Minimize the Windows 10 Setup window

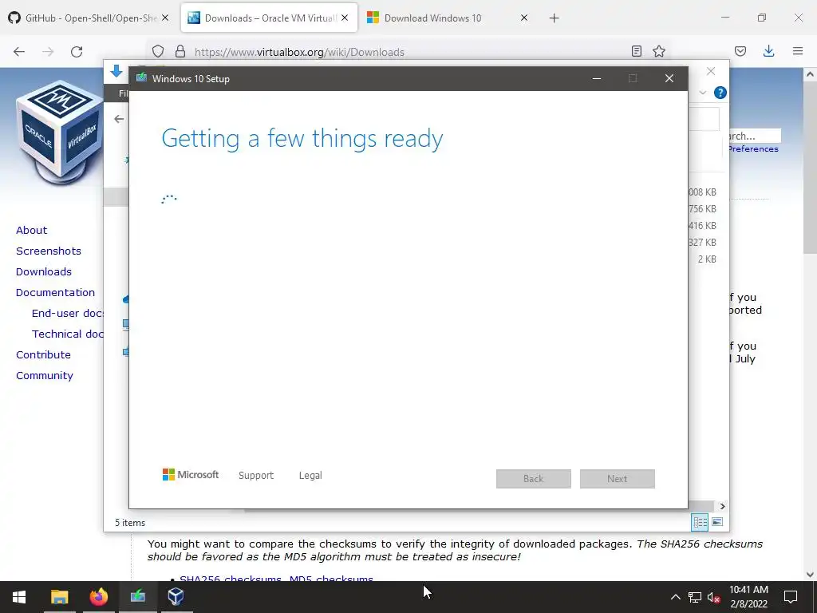coord(597,78)
